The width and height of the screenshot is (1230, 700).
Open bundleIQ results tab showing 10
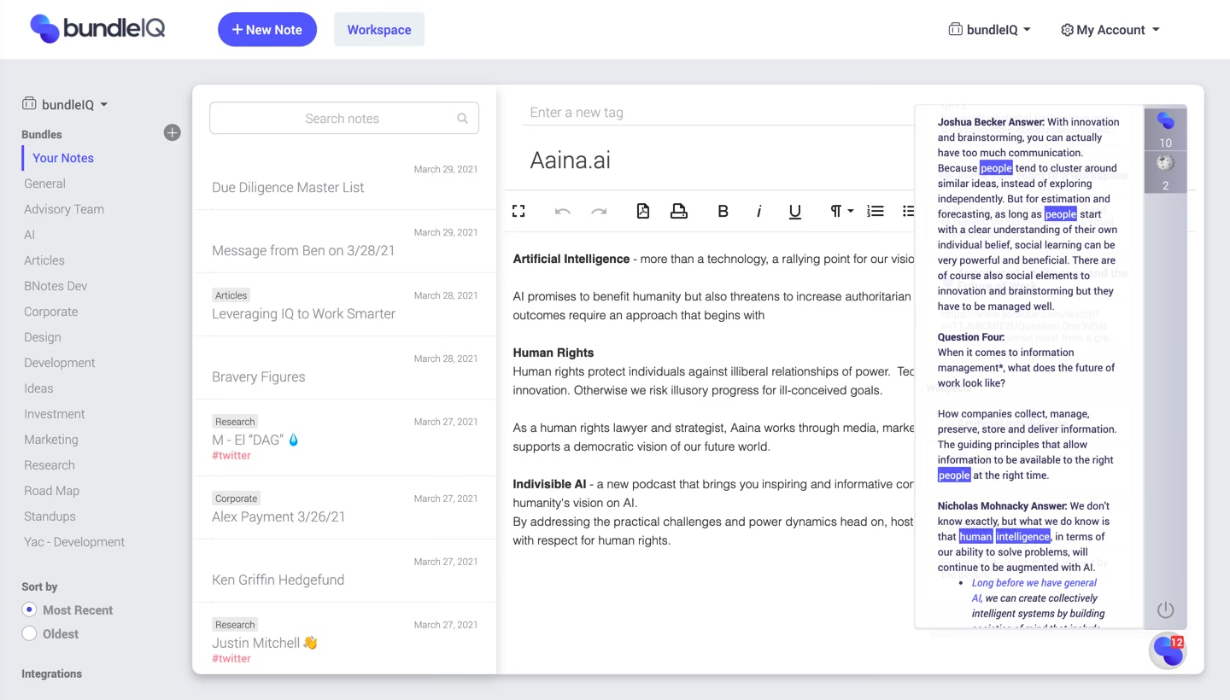click(x=1165, y=128)
